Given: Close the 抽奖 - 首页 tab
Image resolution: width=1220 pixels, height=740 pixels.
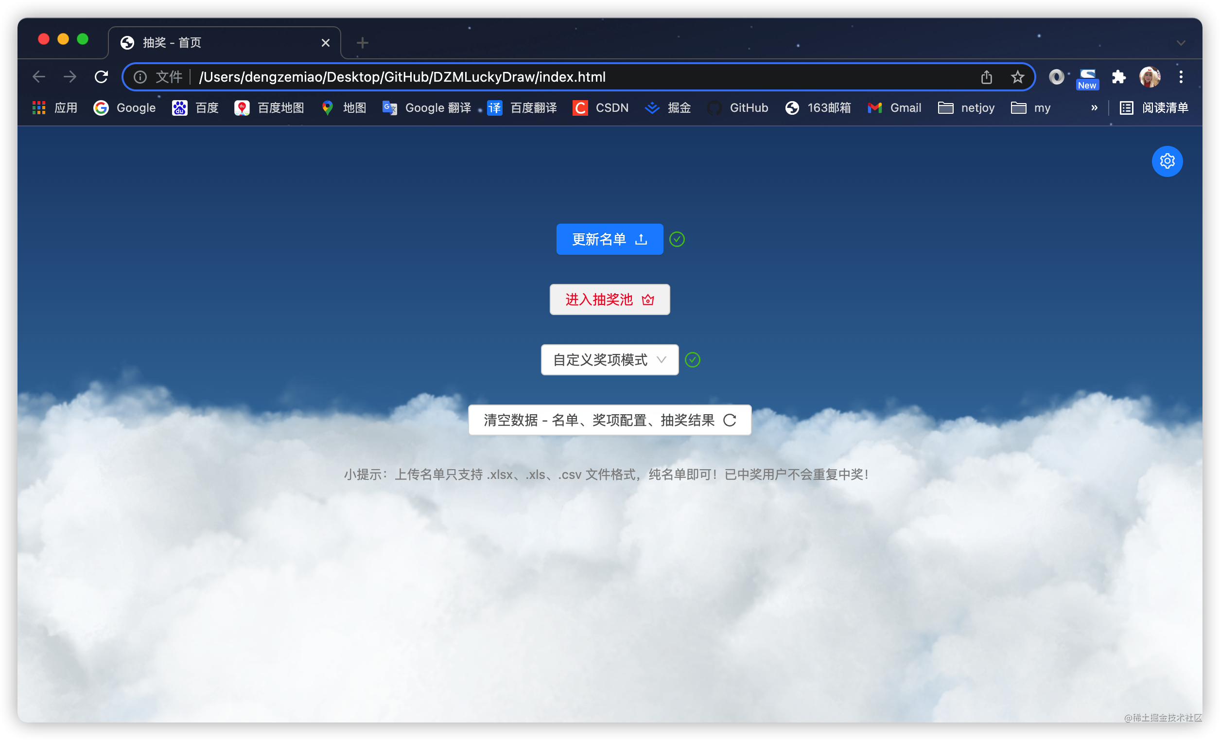Looking at the screenshot, I should 325,43.
